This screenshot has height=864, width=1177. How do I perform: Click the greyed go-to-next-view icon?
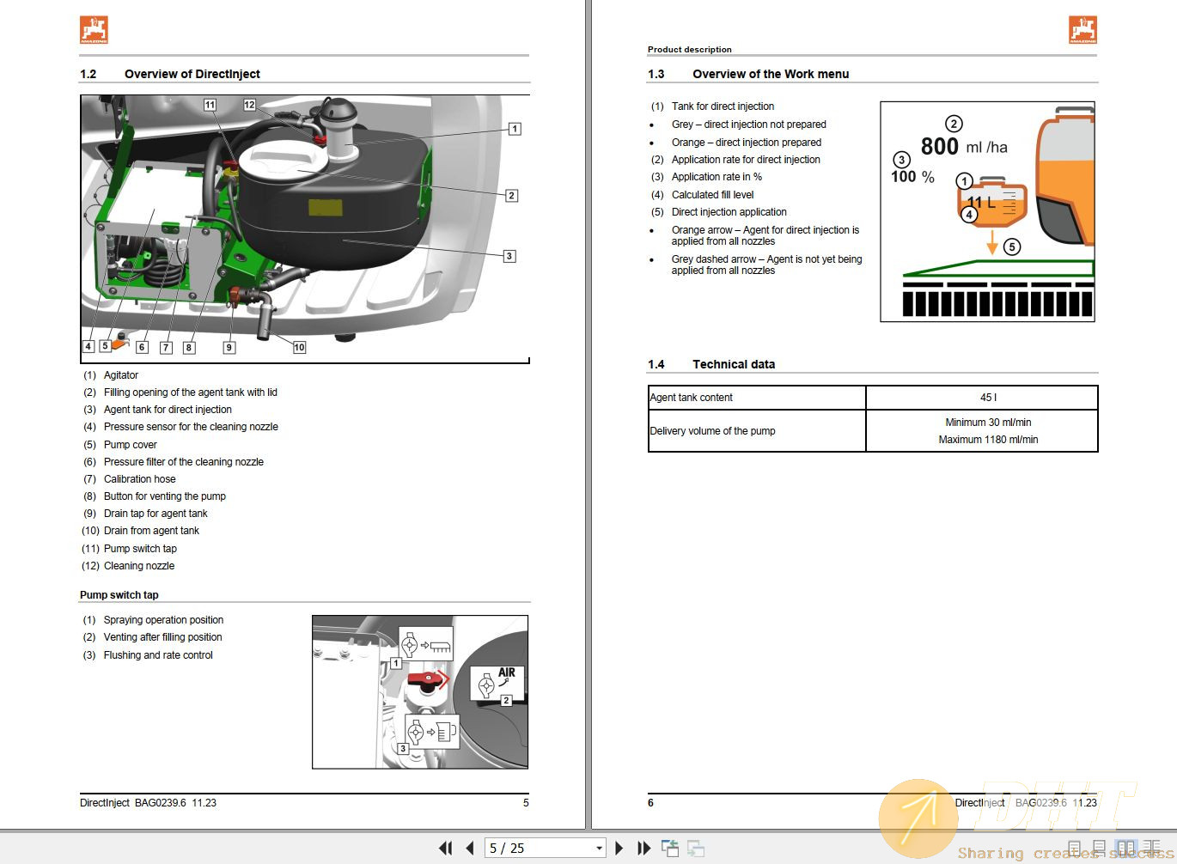pyautogui.click(x=696, y=848)
